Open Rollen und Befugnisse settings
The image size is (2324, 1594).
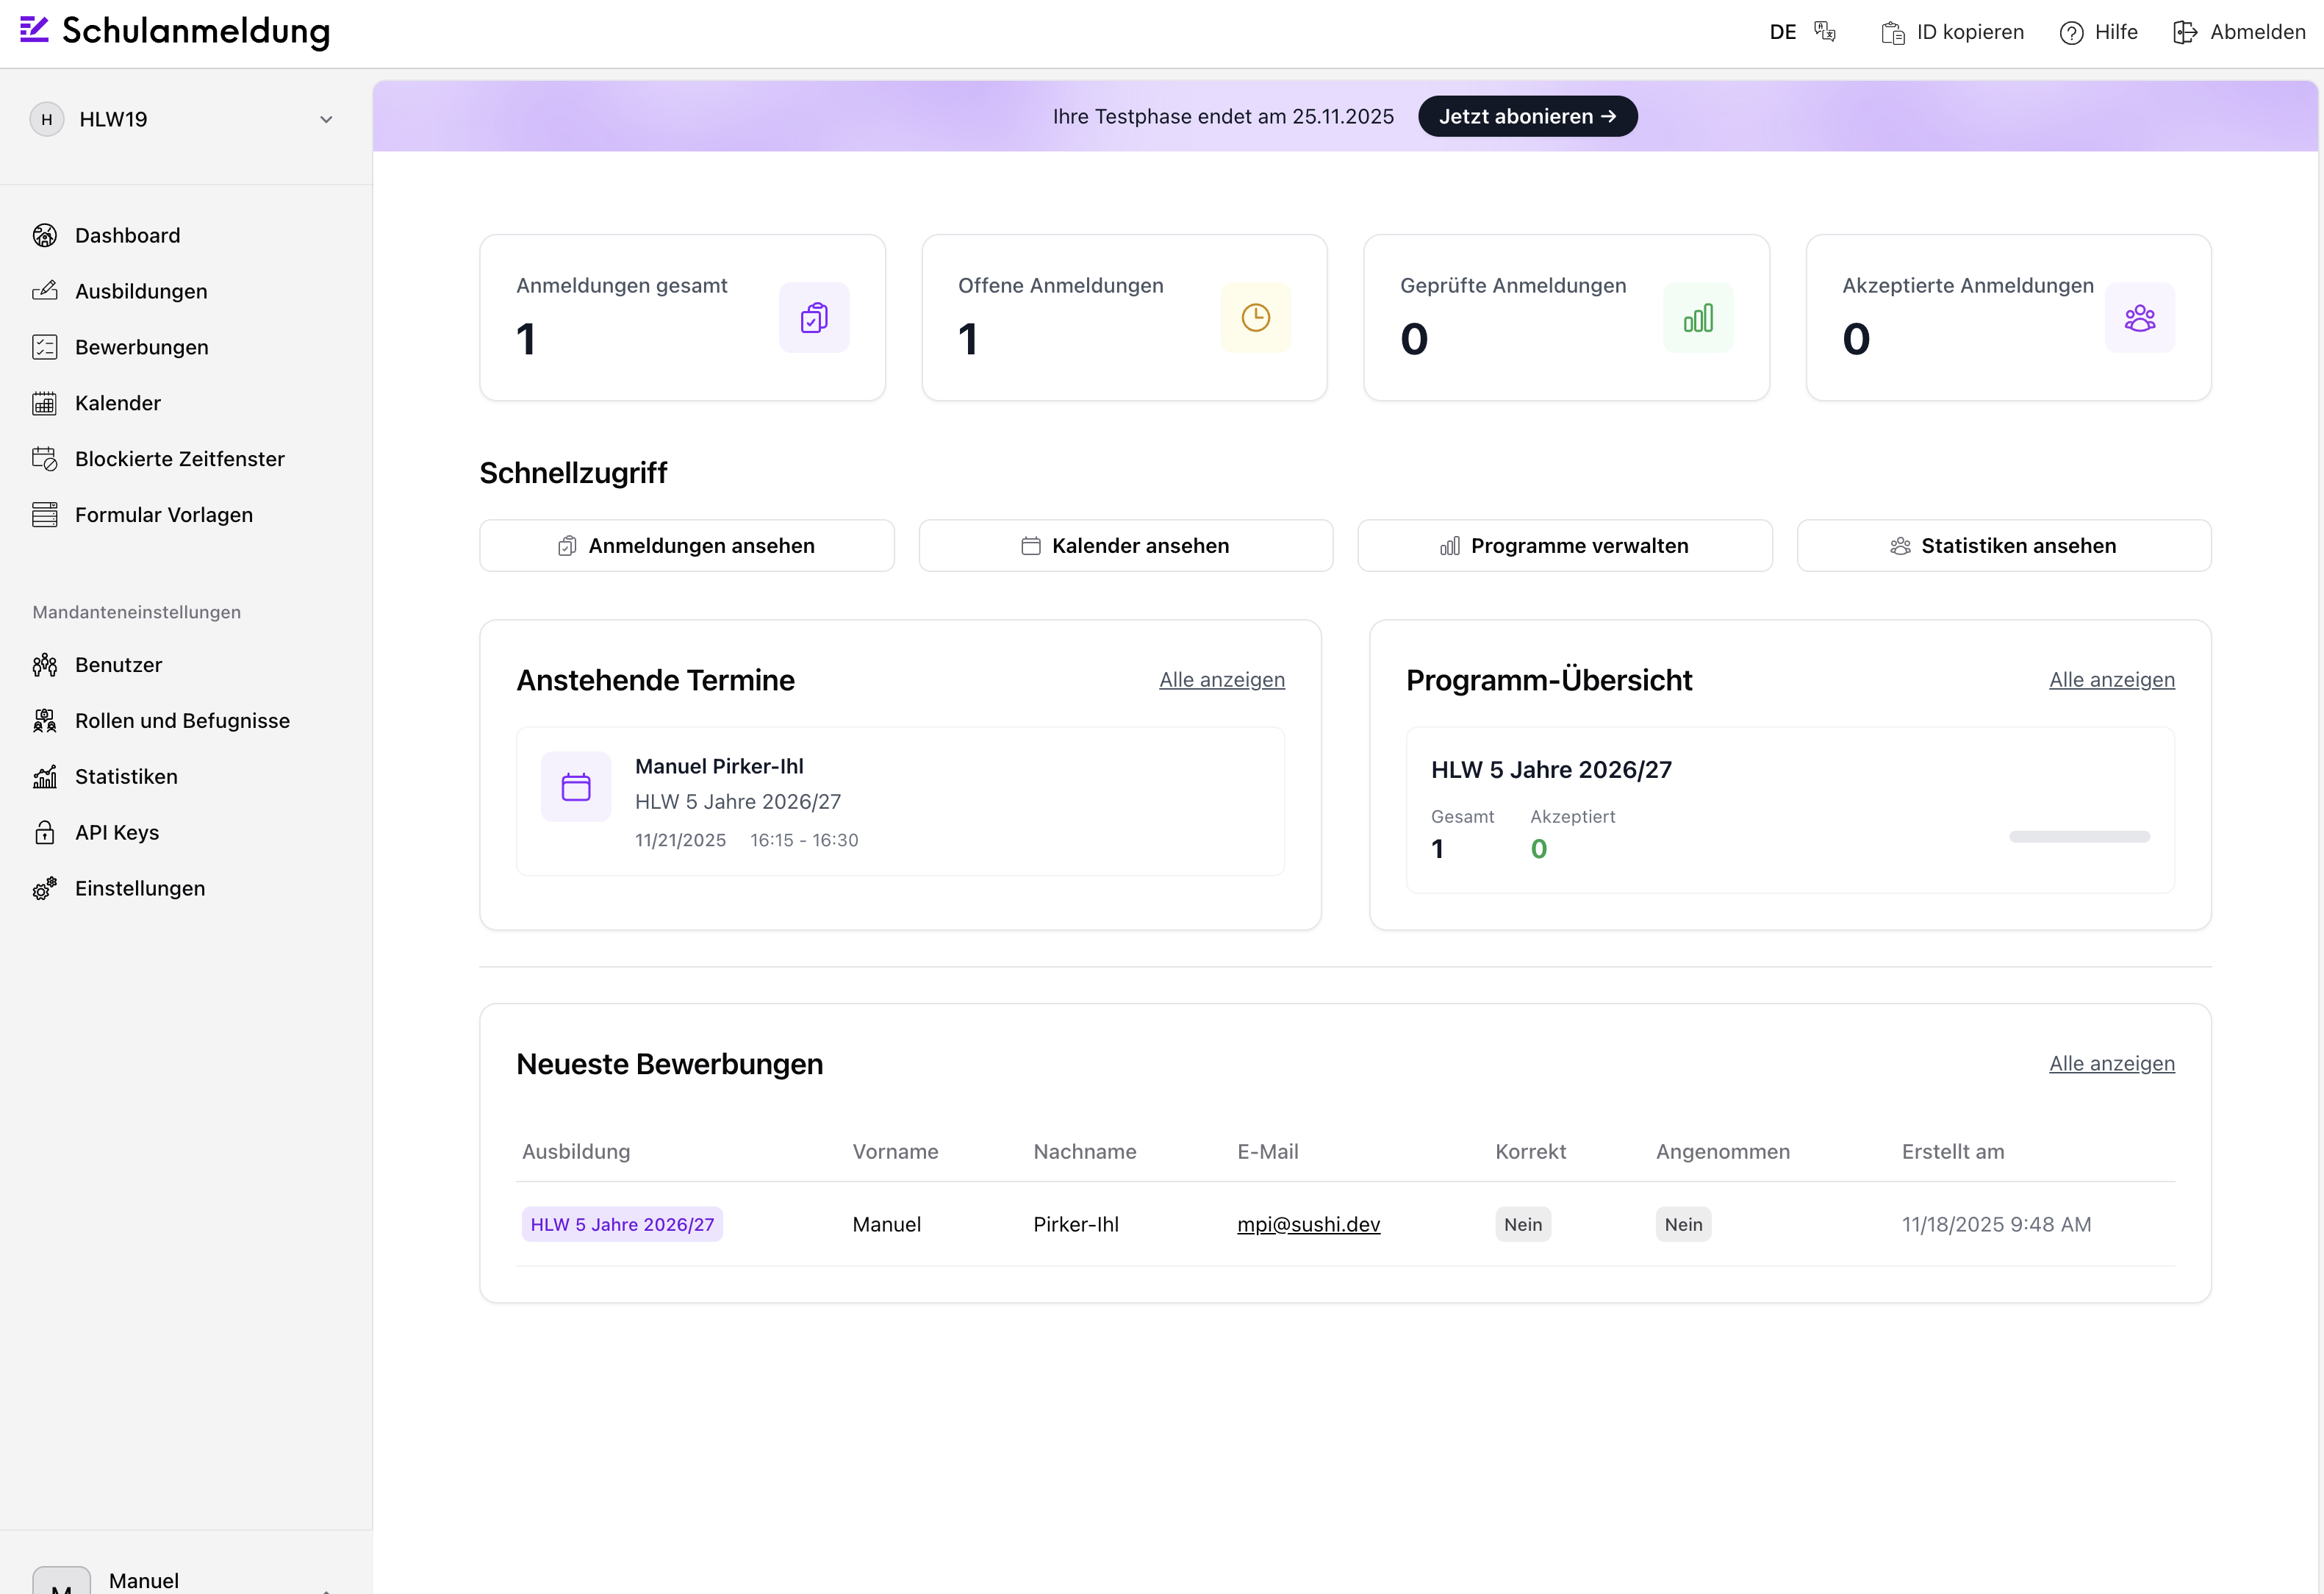pyautogui.click(x=182, y=721)
